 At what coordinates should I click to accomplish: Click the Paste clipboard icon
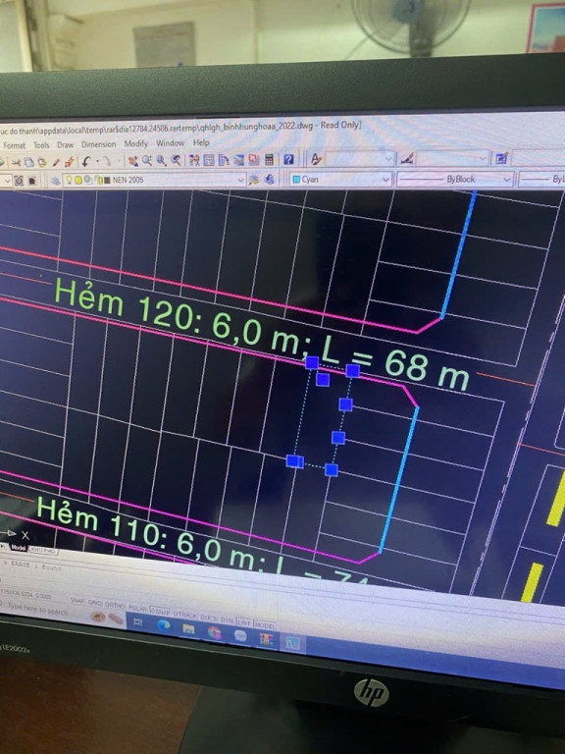tap(42, 162)
